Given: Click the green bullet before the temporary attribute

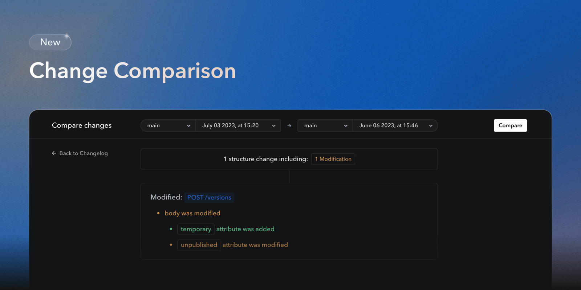Looking at the screenshot, I should (171, 229).
